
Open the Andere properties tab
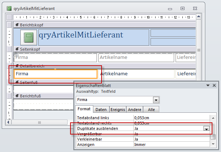(135, 110)
